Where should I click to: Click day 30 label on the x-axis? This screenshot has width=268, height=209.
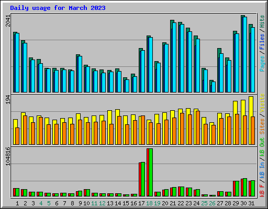(243, 203)
